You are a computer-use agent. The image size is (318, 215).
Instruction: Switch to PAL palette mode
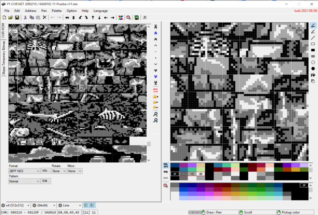pyautogui.click(x=166, y=172)
